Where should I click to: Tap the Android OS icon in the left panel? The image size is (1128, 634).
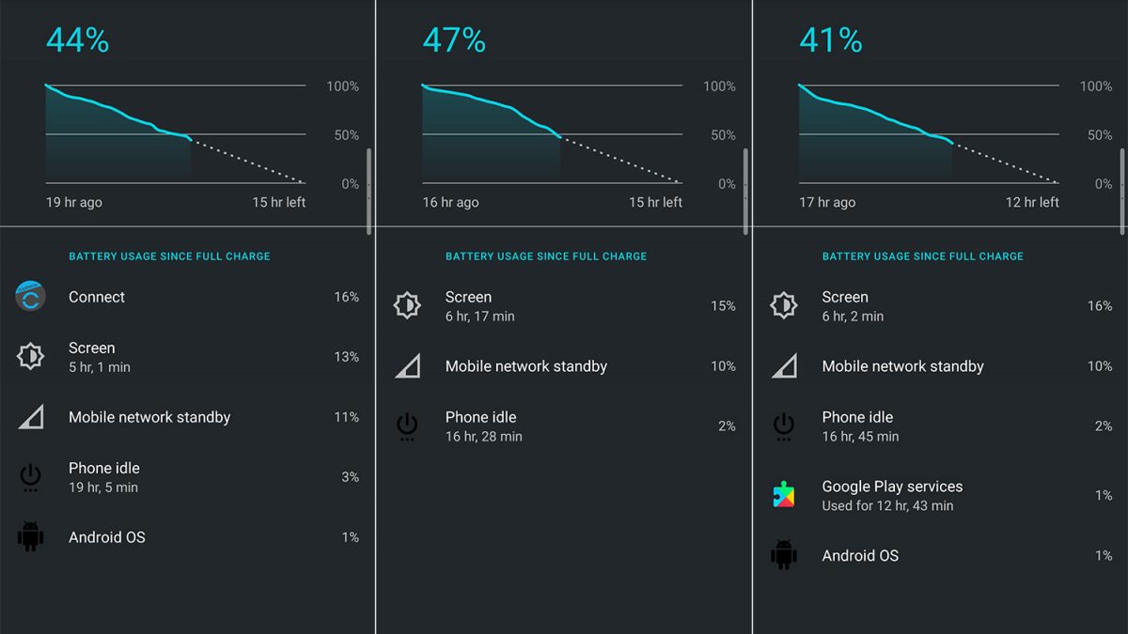click(31, 537)
